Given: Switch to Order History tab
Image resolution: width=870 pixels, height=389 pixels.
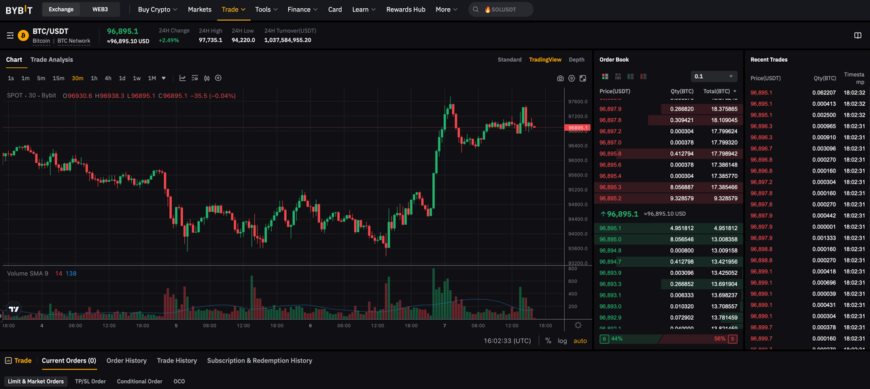Looking at the screenshot, I should pos(126,360).
